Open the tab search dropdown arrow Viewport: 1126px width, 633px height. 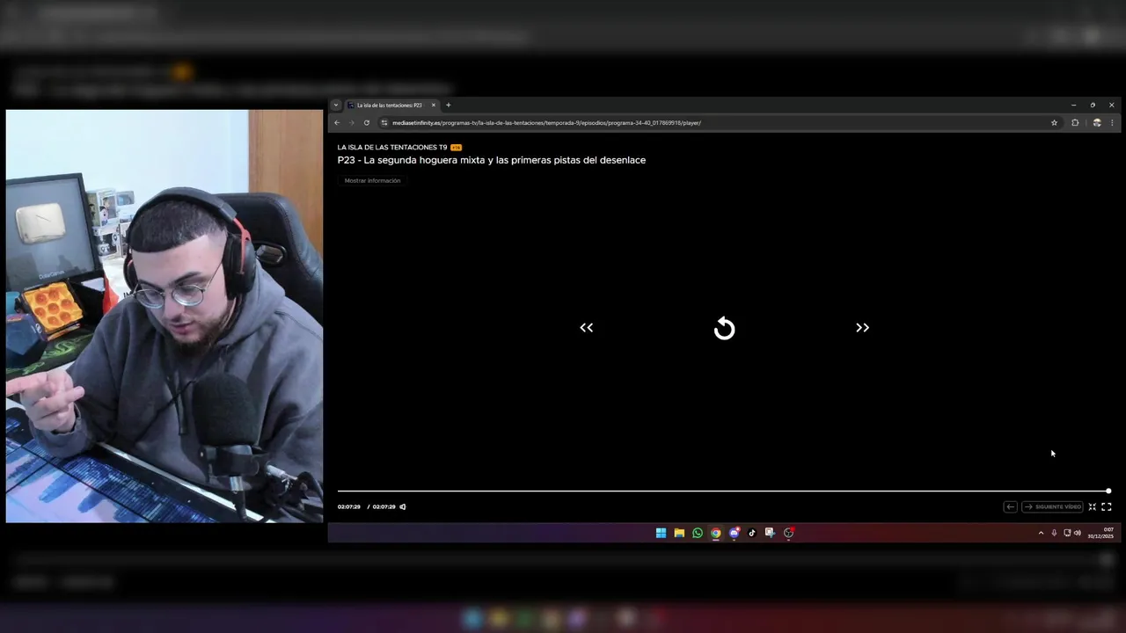335,105
